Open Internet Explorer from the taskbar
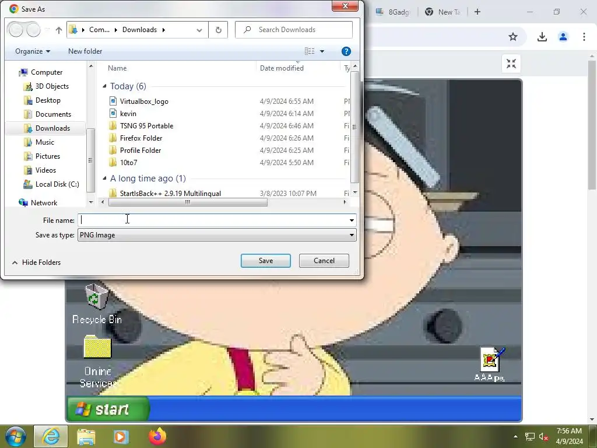 click(x=51, y=436)
